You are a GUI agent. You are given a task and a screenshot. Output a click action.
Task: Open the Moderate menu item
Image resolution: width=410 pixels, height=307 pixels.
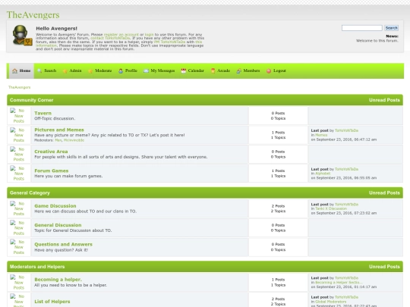100,70
